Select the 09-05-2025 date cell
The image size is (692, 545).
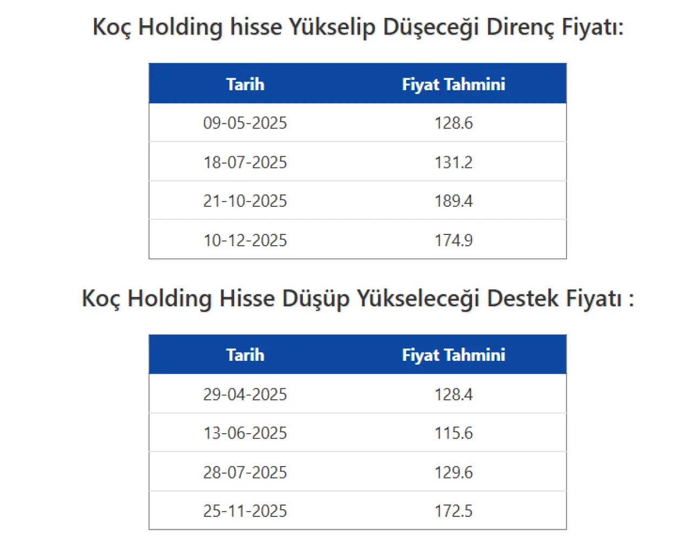(245, 123)
